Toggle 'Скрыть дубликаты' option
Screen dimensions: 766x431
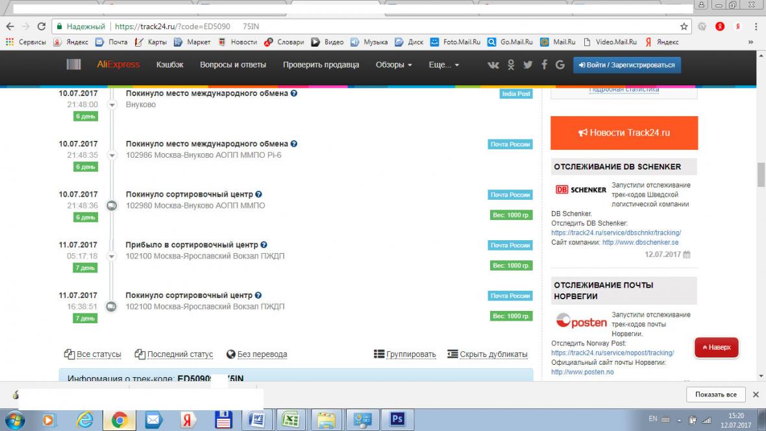[x=488, y=354]
